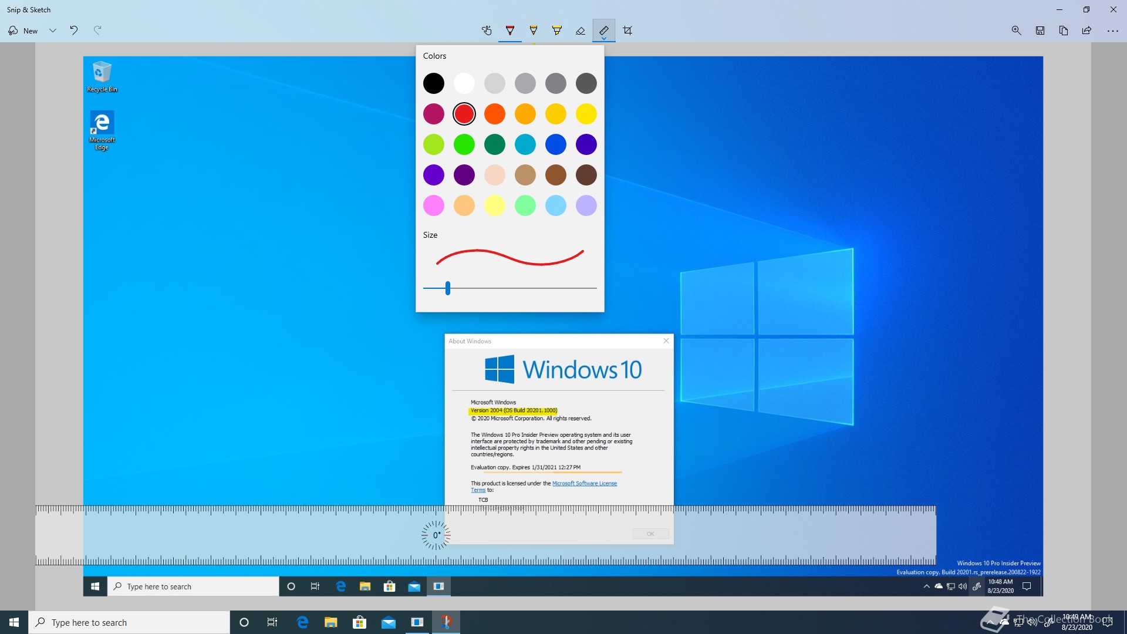Undo the last action
Viewport: 1127px width, 634px height.
74,31
